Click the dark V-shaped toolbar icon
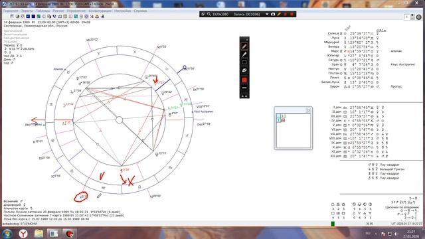The image size is (425, 239). tap(54, 16)
